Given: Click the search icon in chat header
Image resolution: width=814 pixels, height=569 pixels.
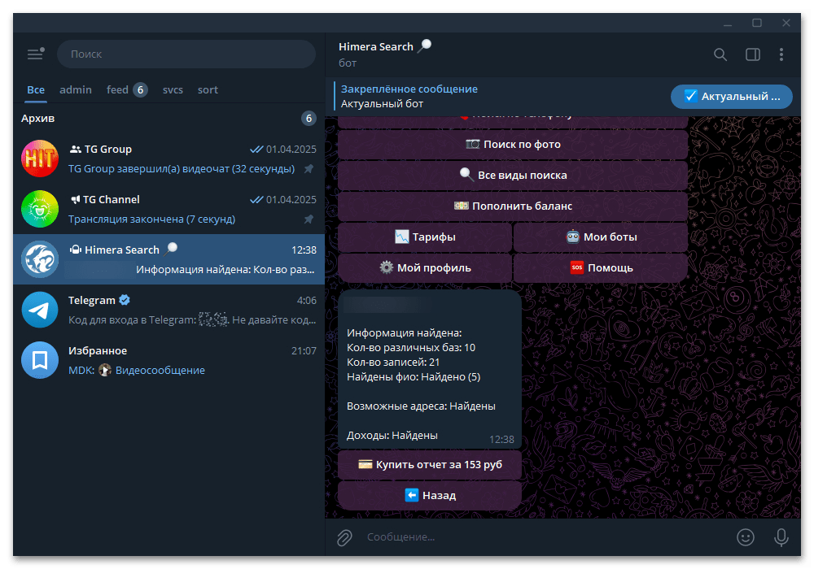Looking at the screenshot, I should [720, 54].
